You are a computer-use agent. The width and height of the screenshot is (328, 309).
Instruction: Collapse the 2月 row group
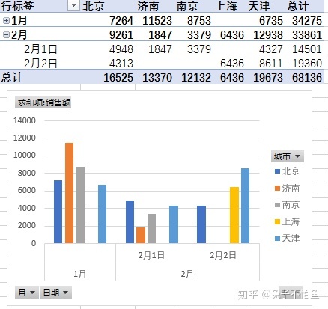[x=6, y=35]
